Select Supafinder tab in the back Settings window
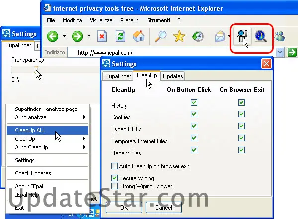 point(18,45)
